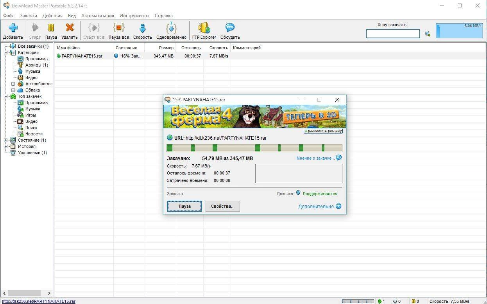Click the globe icon next to URL

(x=170, y=137)
